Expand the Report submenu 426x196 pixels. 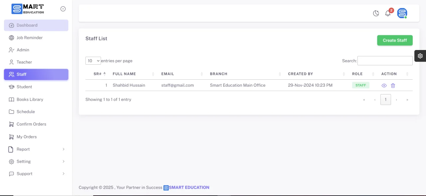[x=36, y=149]
